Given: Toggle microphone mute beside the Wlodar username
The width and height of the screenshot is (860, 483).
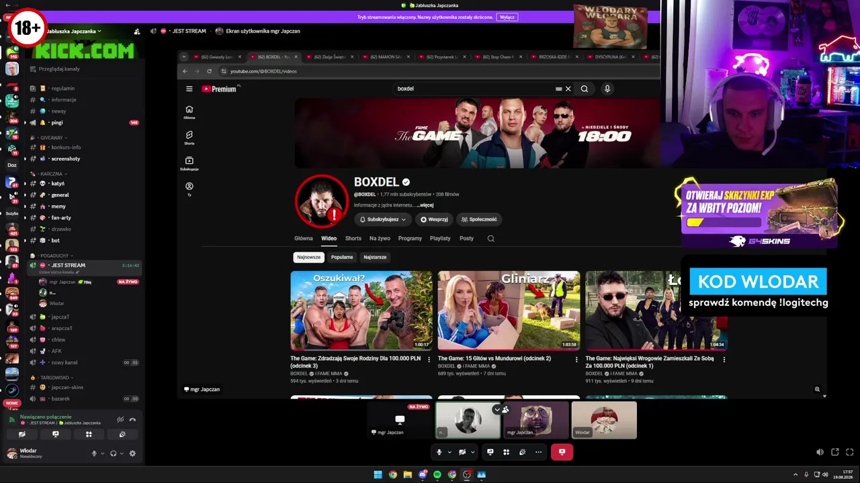Looking at the screenshot, I should [94, 453].
